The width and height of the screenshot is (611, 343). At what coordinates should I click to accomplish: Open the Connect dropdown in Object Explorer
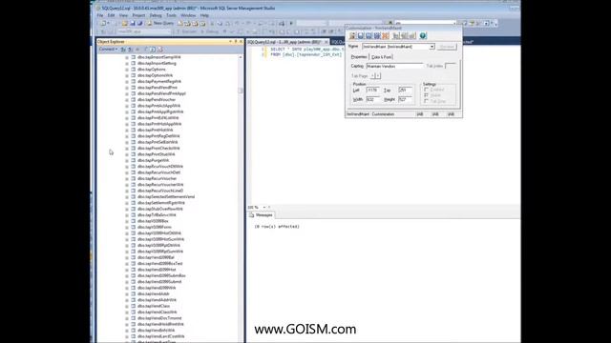pyautogui.click(x=108, y=50)
